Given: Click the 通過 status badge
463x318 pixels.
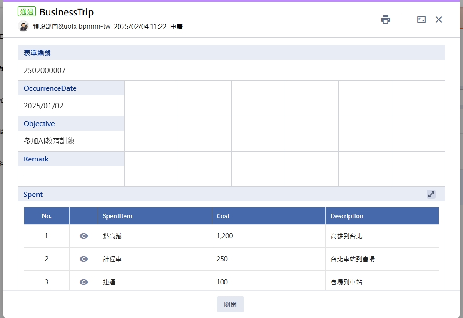Looking at the screenshot, I should click(x=27, y=12).
